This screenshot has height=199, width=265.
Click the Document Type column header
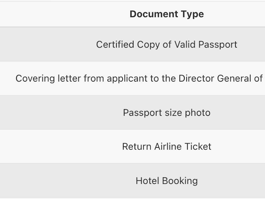click(x=167, y=14)
